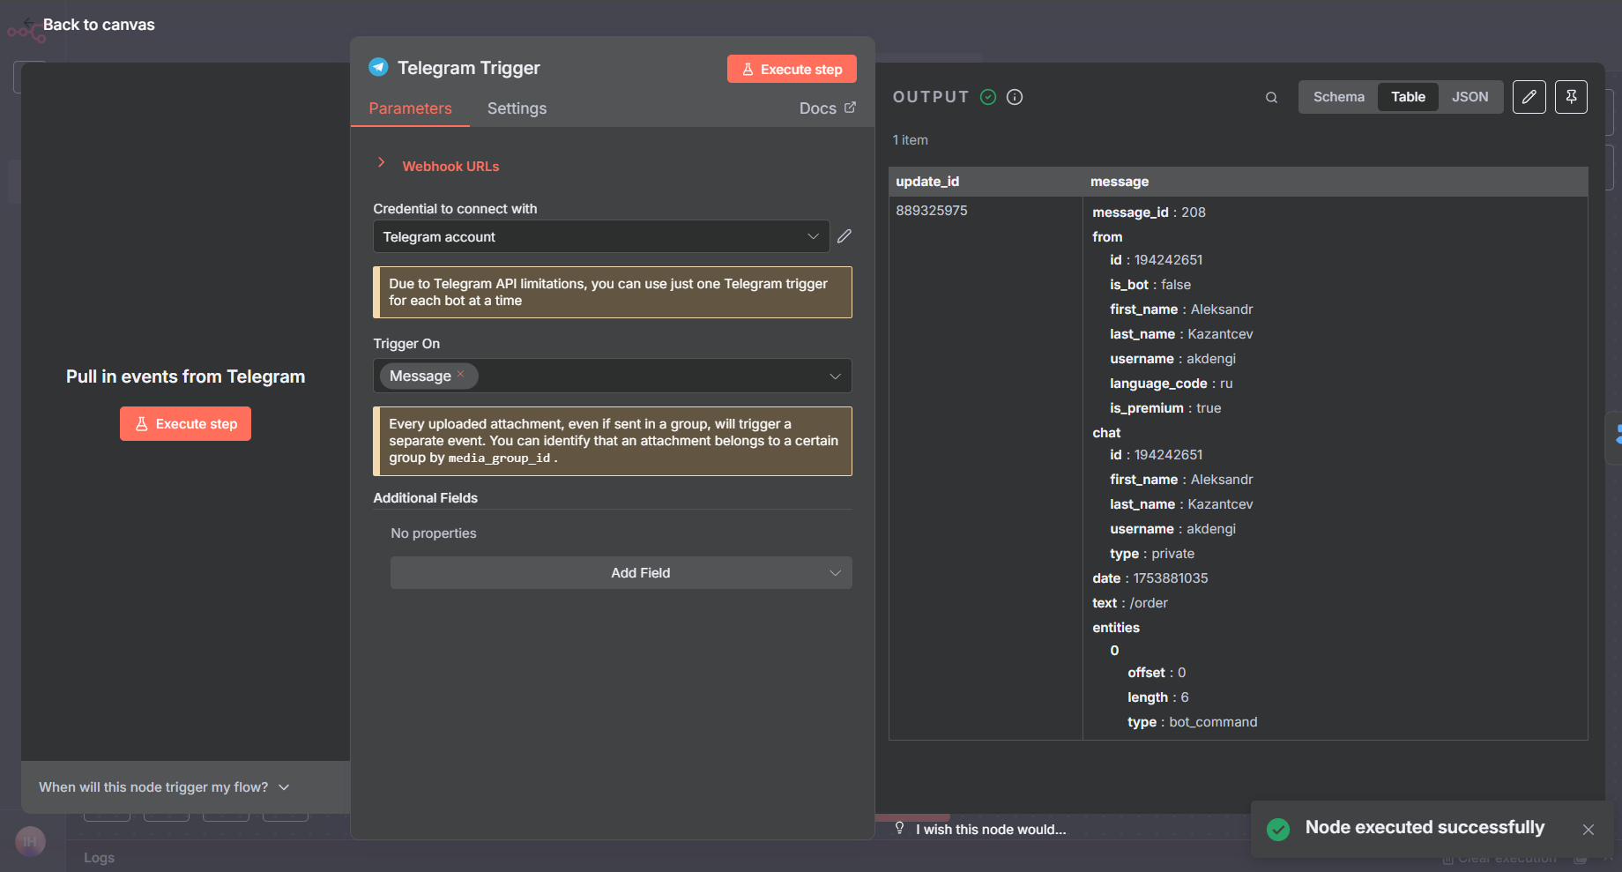Click Execute step in left input panel
1622x872 pixels.
tap(185, 424)
